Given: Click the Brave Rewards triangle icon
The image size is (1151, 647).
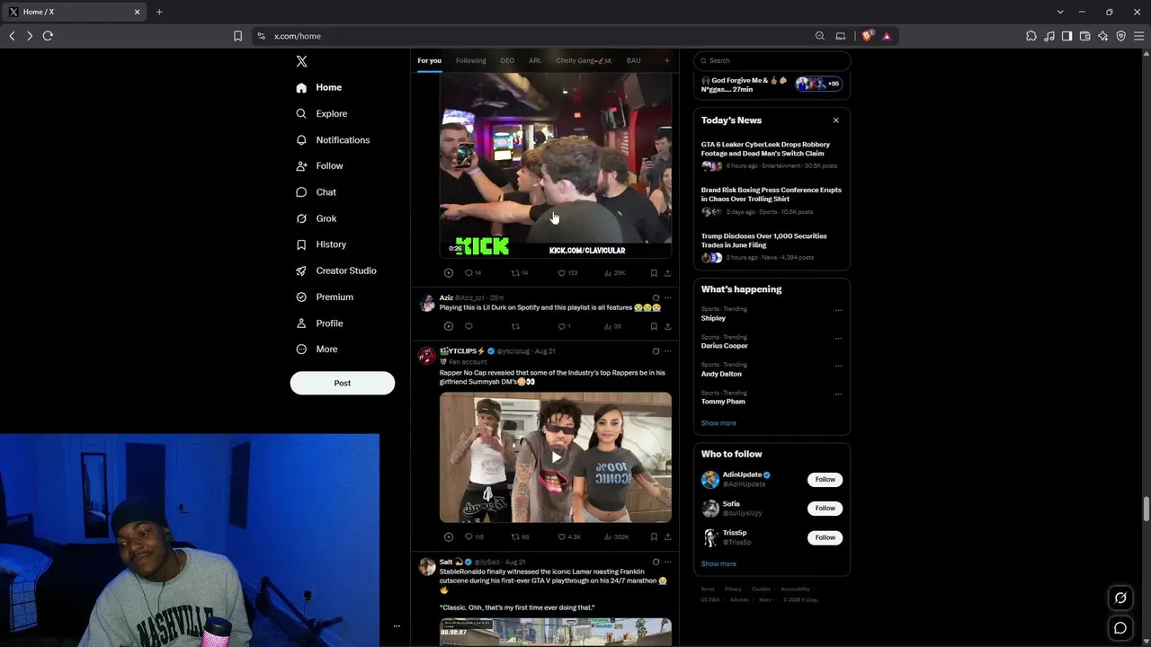Looking at the screenshot, I should pyautogui.click(x=887, y=36).
